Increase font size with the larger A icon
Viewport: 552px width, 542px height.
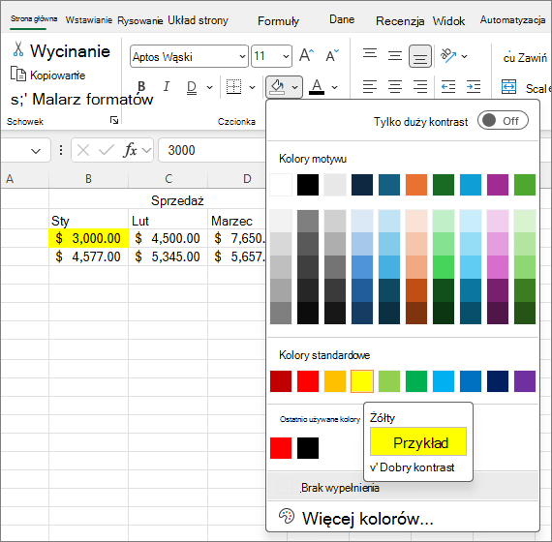point(306,55)
